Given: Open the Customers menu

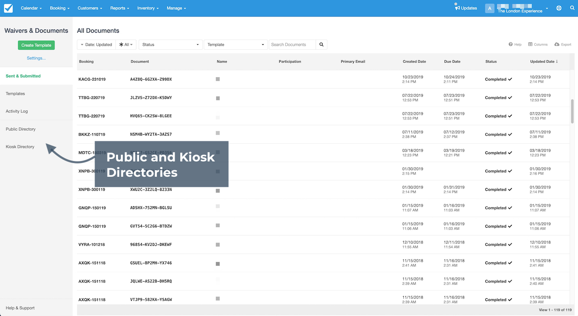Looking at the screenshot, I should pyautogui.click(x=90, y=8).
